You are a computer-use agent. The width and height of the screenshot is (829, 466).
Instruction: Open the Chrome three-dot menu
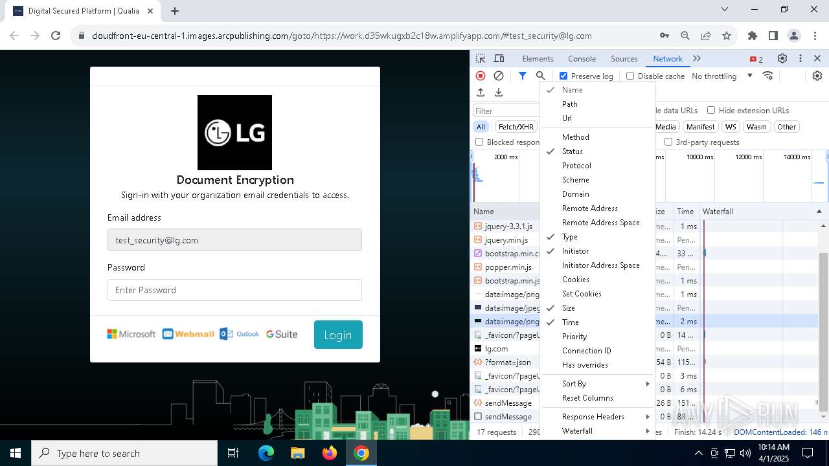(x=814, y=36)
